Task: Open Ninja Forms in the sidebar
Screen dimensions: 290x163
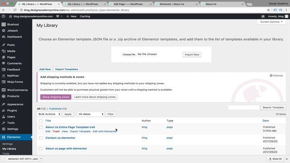Action: point(15,81)
